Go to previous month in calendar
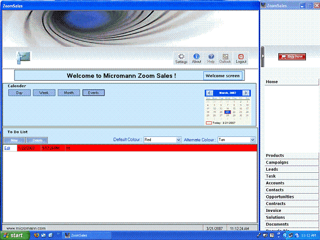 pos(209,93)
